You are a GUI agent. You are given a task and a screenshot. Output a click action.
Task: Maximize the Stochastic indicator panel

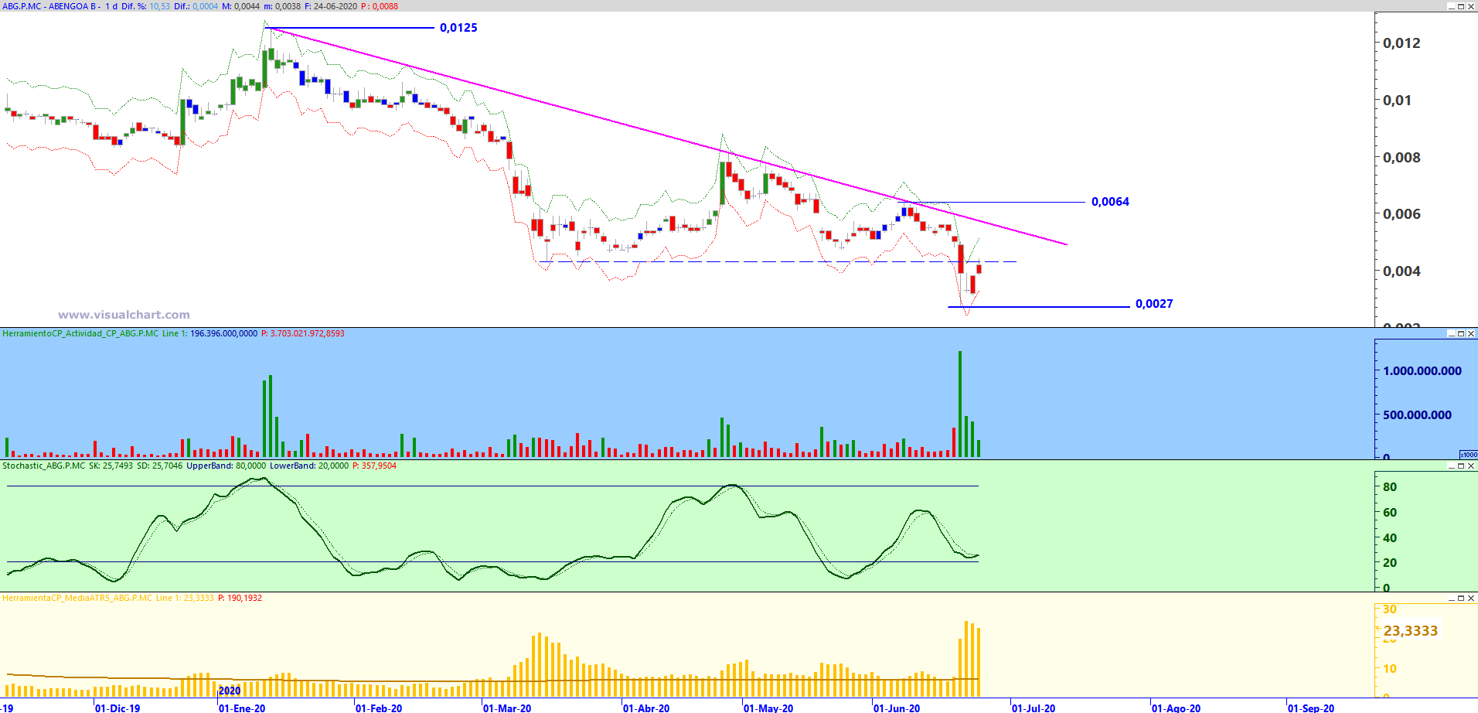click(1461, 466)
